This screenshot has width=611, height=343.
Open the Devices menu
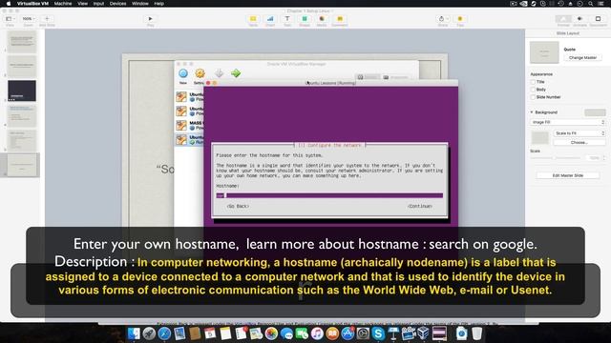[117, 4]
